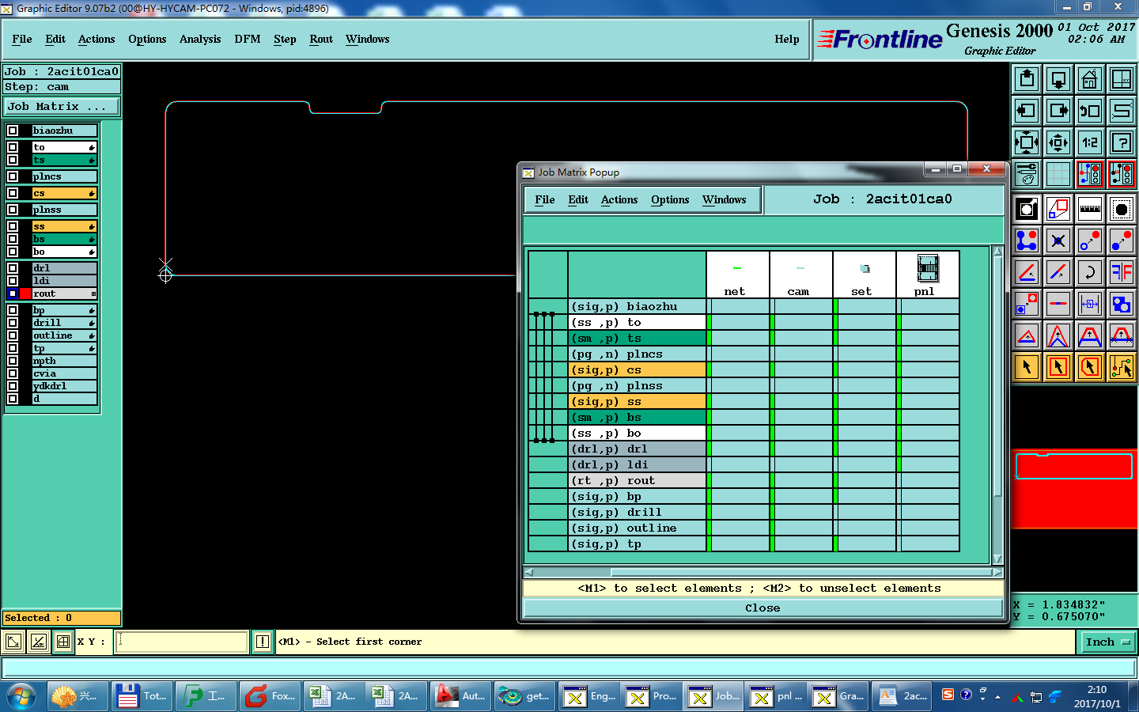Click the X Y coordinate input field
The width and height of the screenshot is (1139, 712).
[x=183, y=642]
